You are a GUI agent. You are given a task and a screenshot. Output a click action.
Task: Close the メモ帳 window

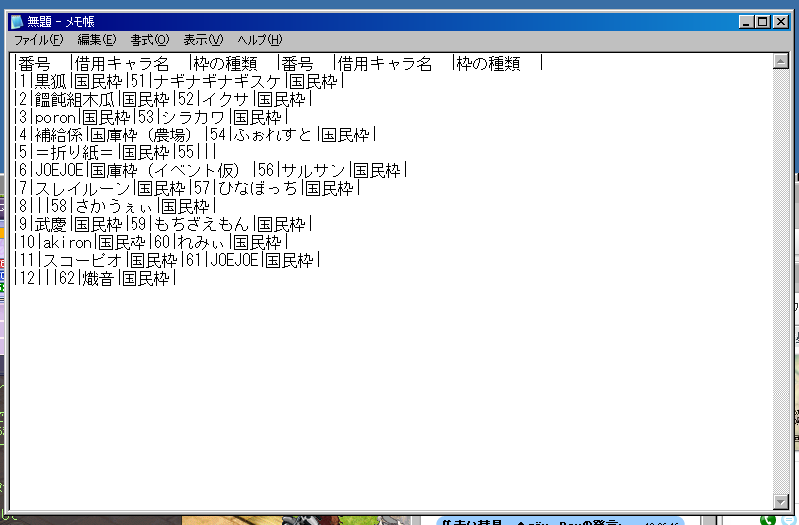[x=780, y=21]
